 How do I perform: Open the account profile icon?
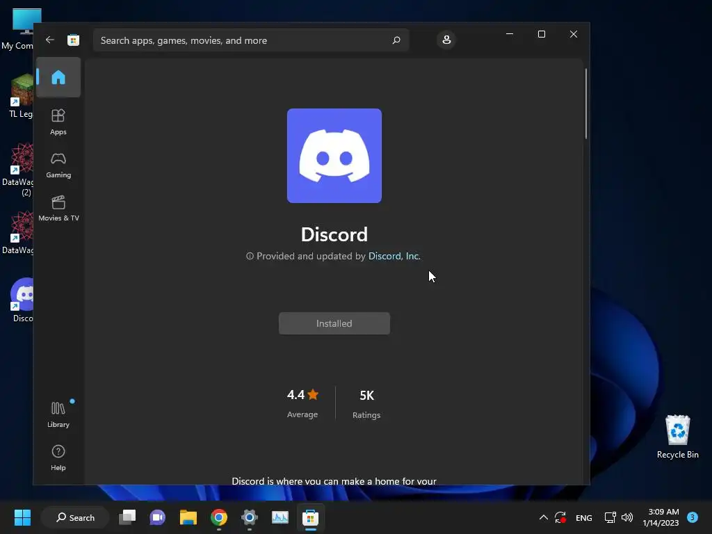click(446, 40)
